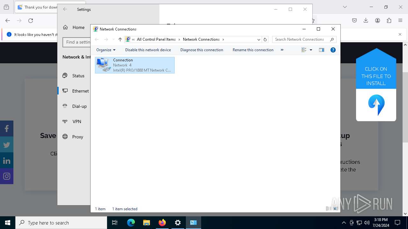
Task: Show hidden system tray icons
Action: coord(344,223)
